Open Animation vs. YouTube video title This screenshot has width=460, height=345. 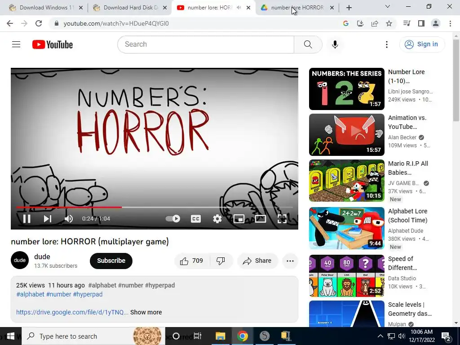pyautogui.click(x=407, y=122)
